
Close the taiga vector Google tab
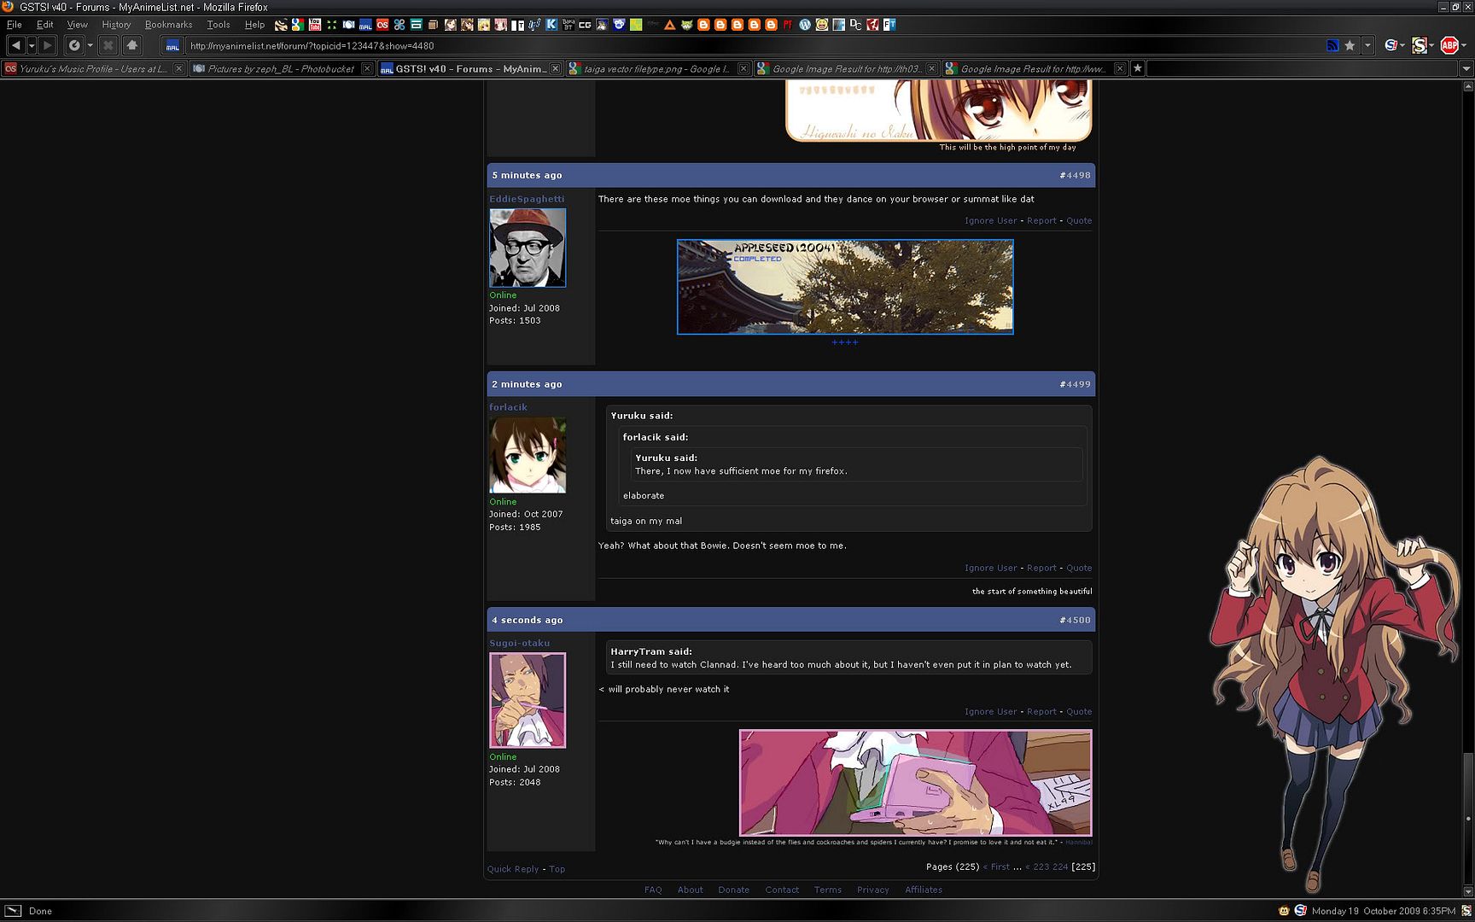click(x=743, y=68)
